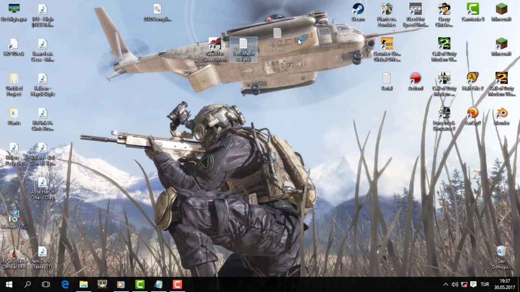The image size is (520, 292).
Task: Select the Camtasia 9 desktop shortcut
Action: click(x=473, y=13)
